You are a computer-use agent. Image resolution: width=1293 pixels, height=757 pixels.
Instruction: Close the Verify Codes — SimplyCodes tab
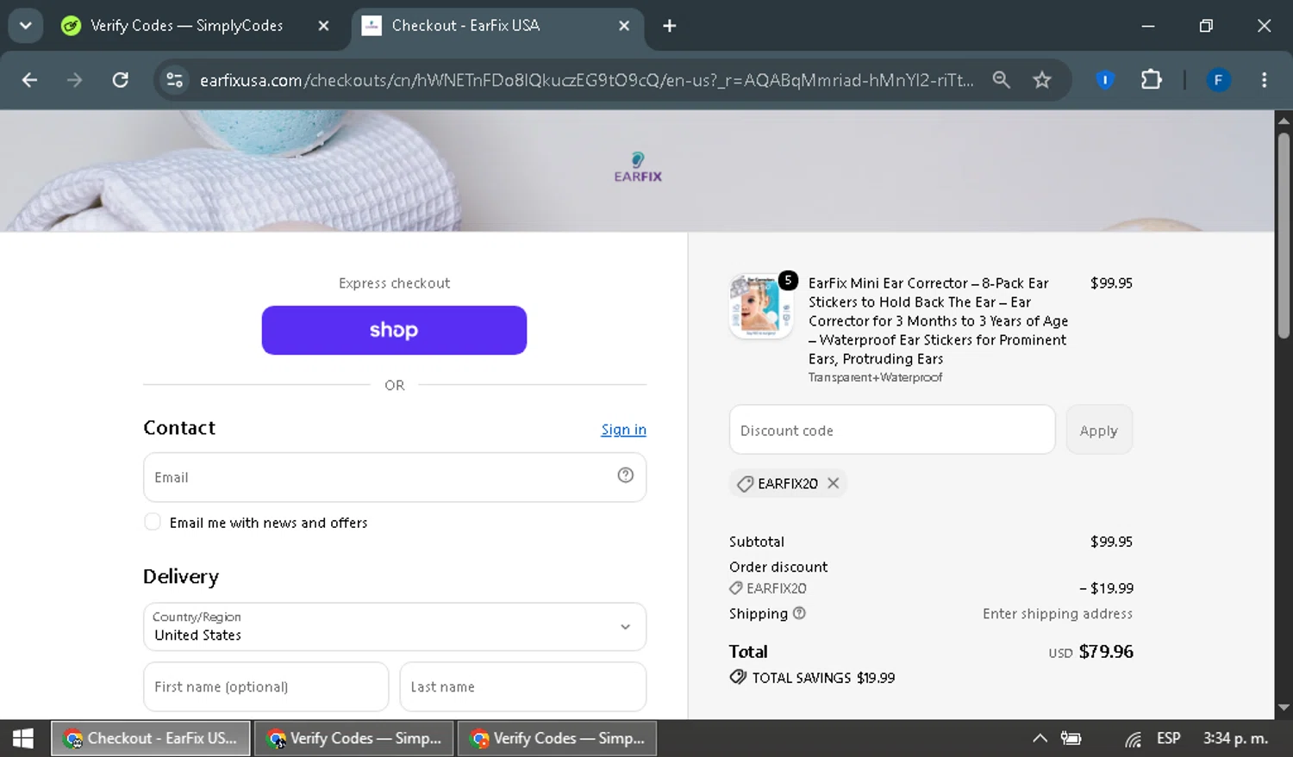point(323,26)
